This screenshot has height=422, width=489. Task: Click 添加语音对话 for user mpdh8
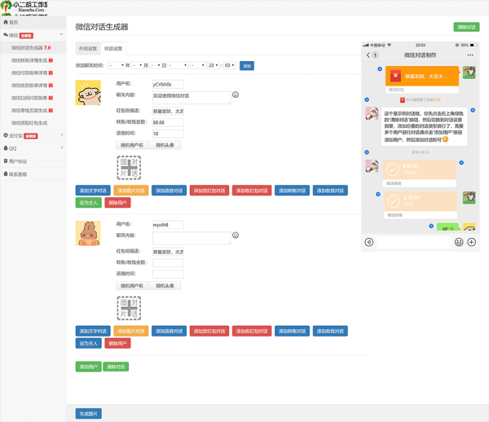point(169,331)
